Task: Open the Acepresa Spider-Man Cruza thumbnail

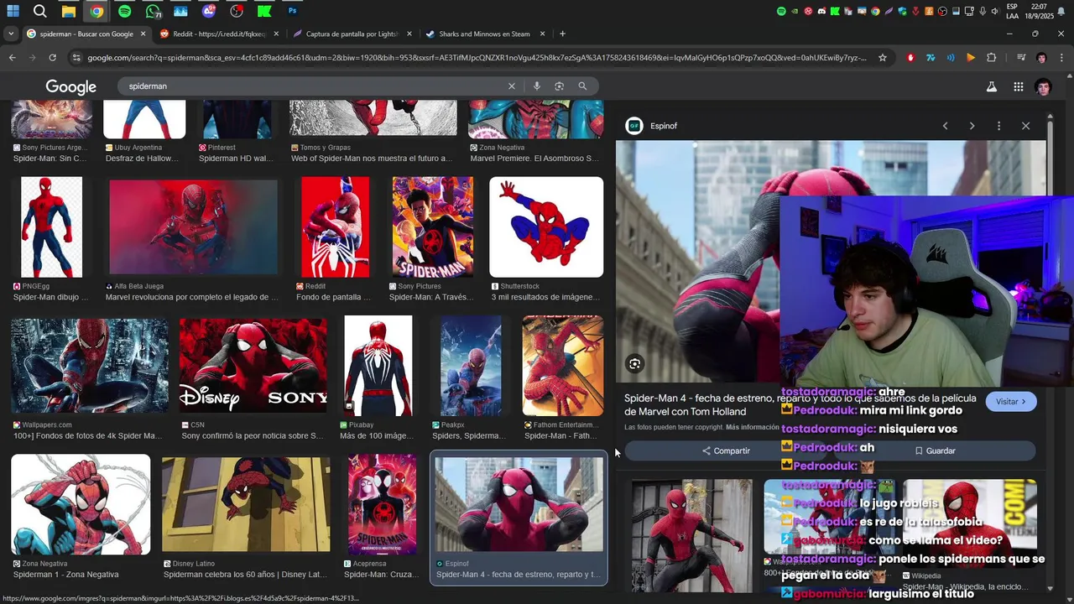Action: click(383, 504)
